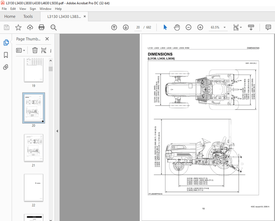Zoom in with plus icon
This screenshot has width=275, height=221.
[x=200, y=27]
